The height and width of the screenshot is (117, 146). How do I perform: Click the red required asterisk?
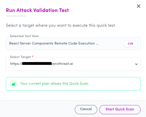coord(32,56)
